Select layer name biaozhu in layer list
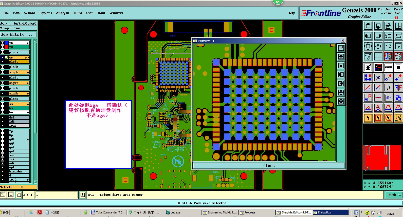This screenshot has height=217, width=403. click(19, 171)
